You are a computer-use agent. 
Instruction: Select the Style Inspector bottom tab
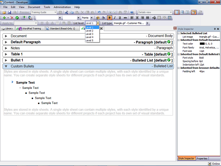click(186, 158)
